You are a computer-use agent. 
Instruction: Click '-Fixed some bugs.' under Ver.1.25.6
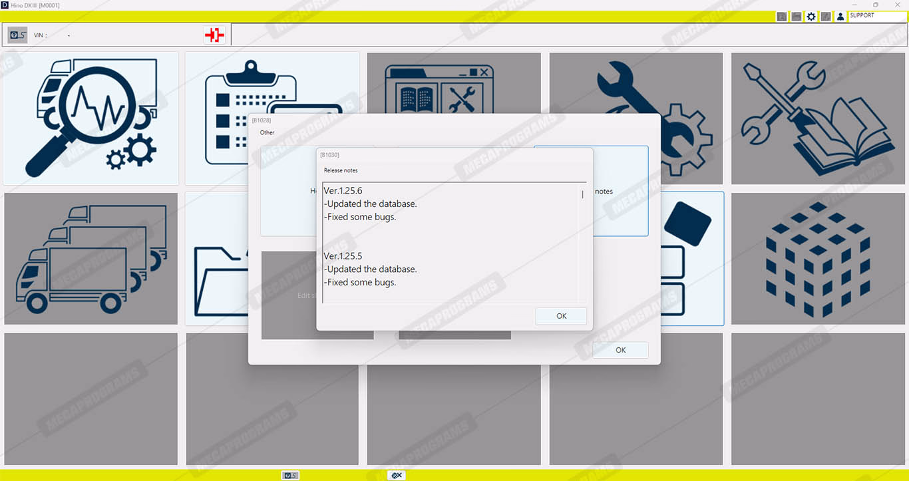point(360,217)
